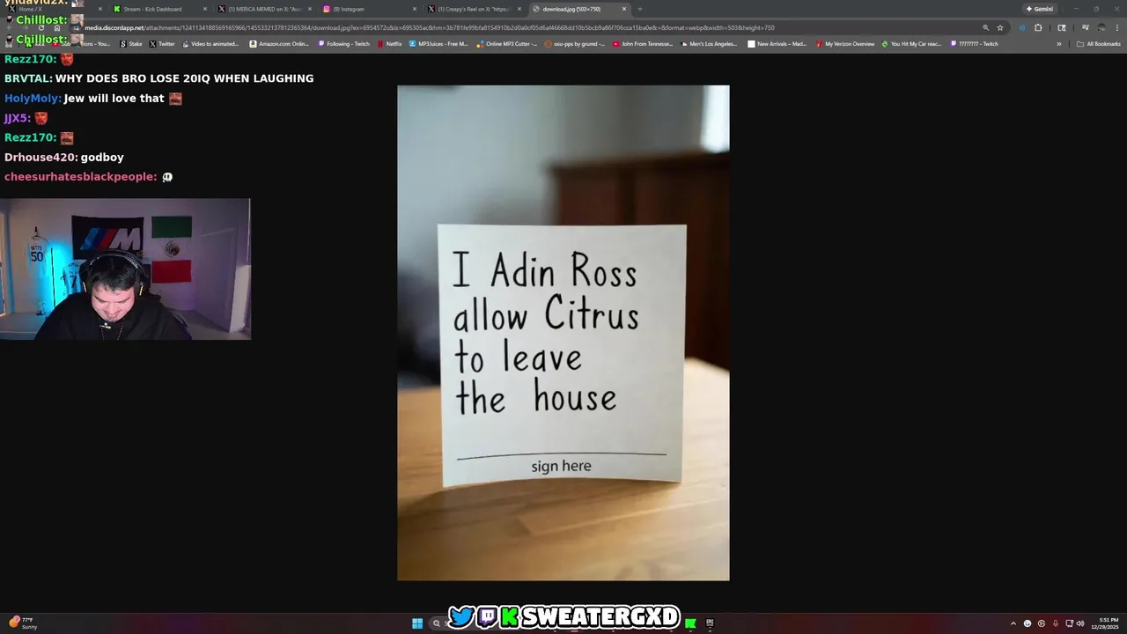Open the John From Tennessee bookmark

pos(644,44)
